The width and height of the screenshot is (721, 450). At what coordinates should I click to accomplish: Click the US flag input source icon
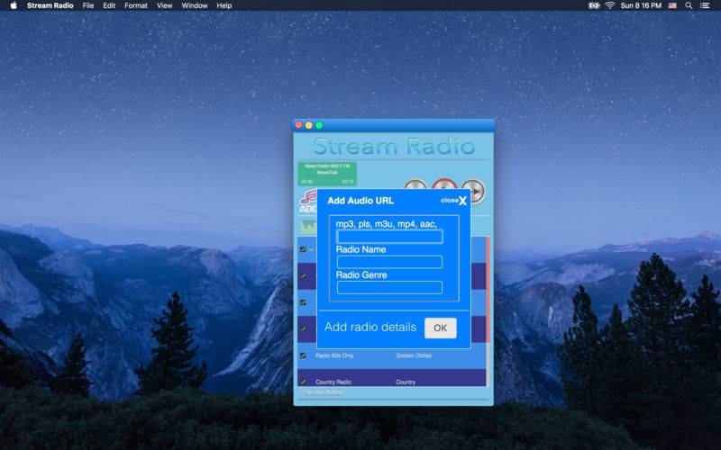pyautogui.click(x=672, y=5)
